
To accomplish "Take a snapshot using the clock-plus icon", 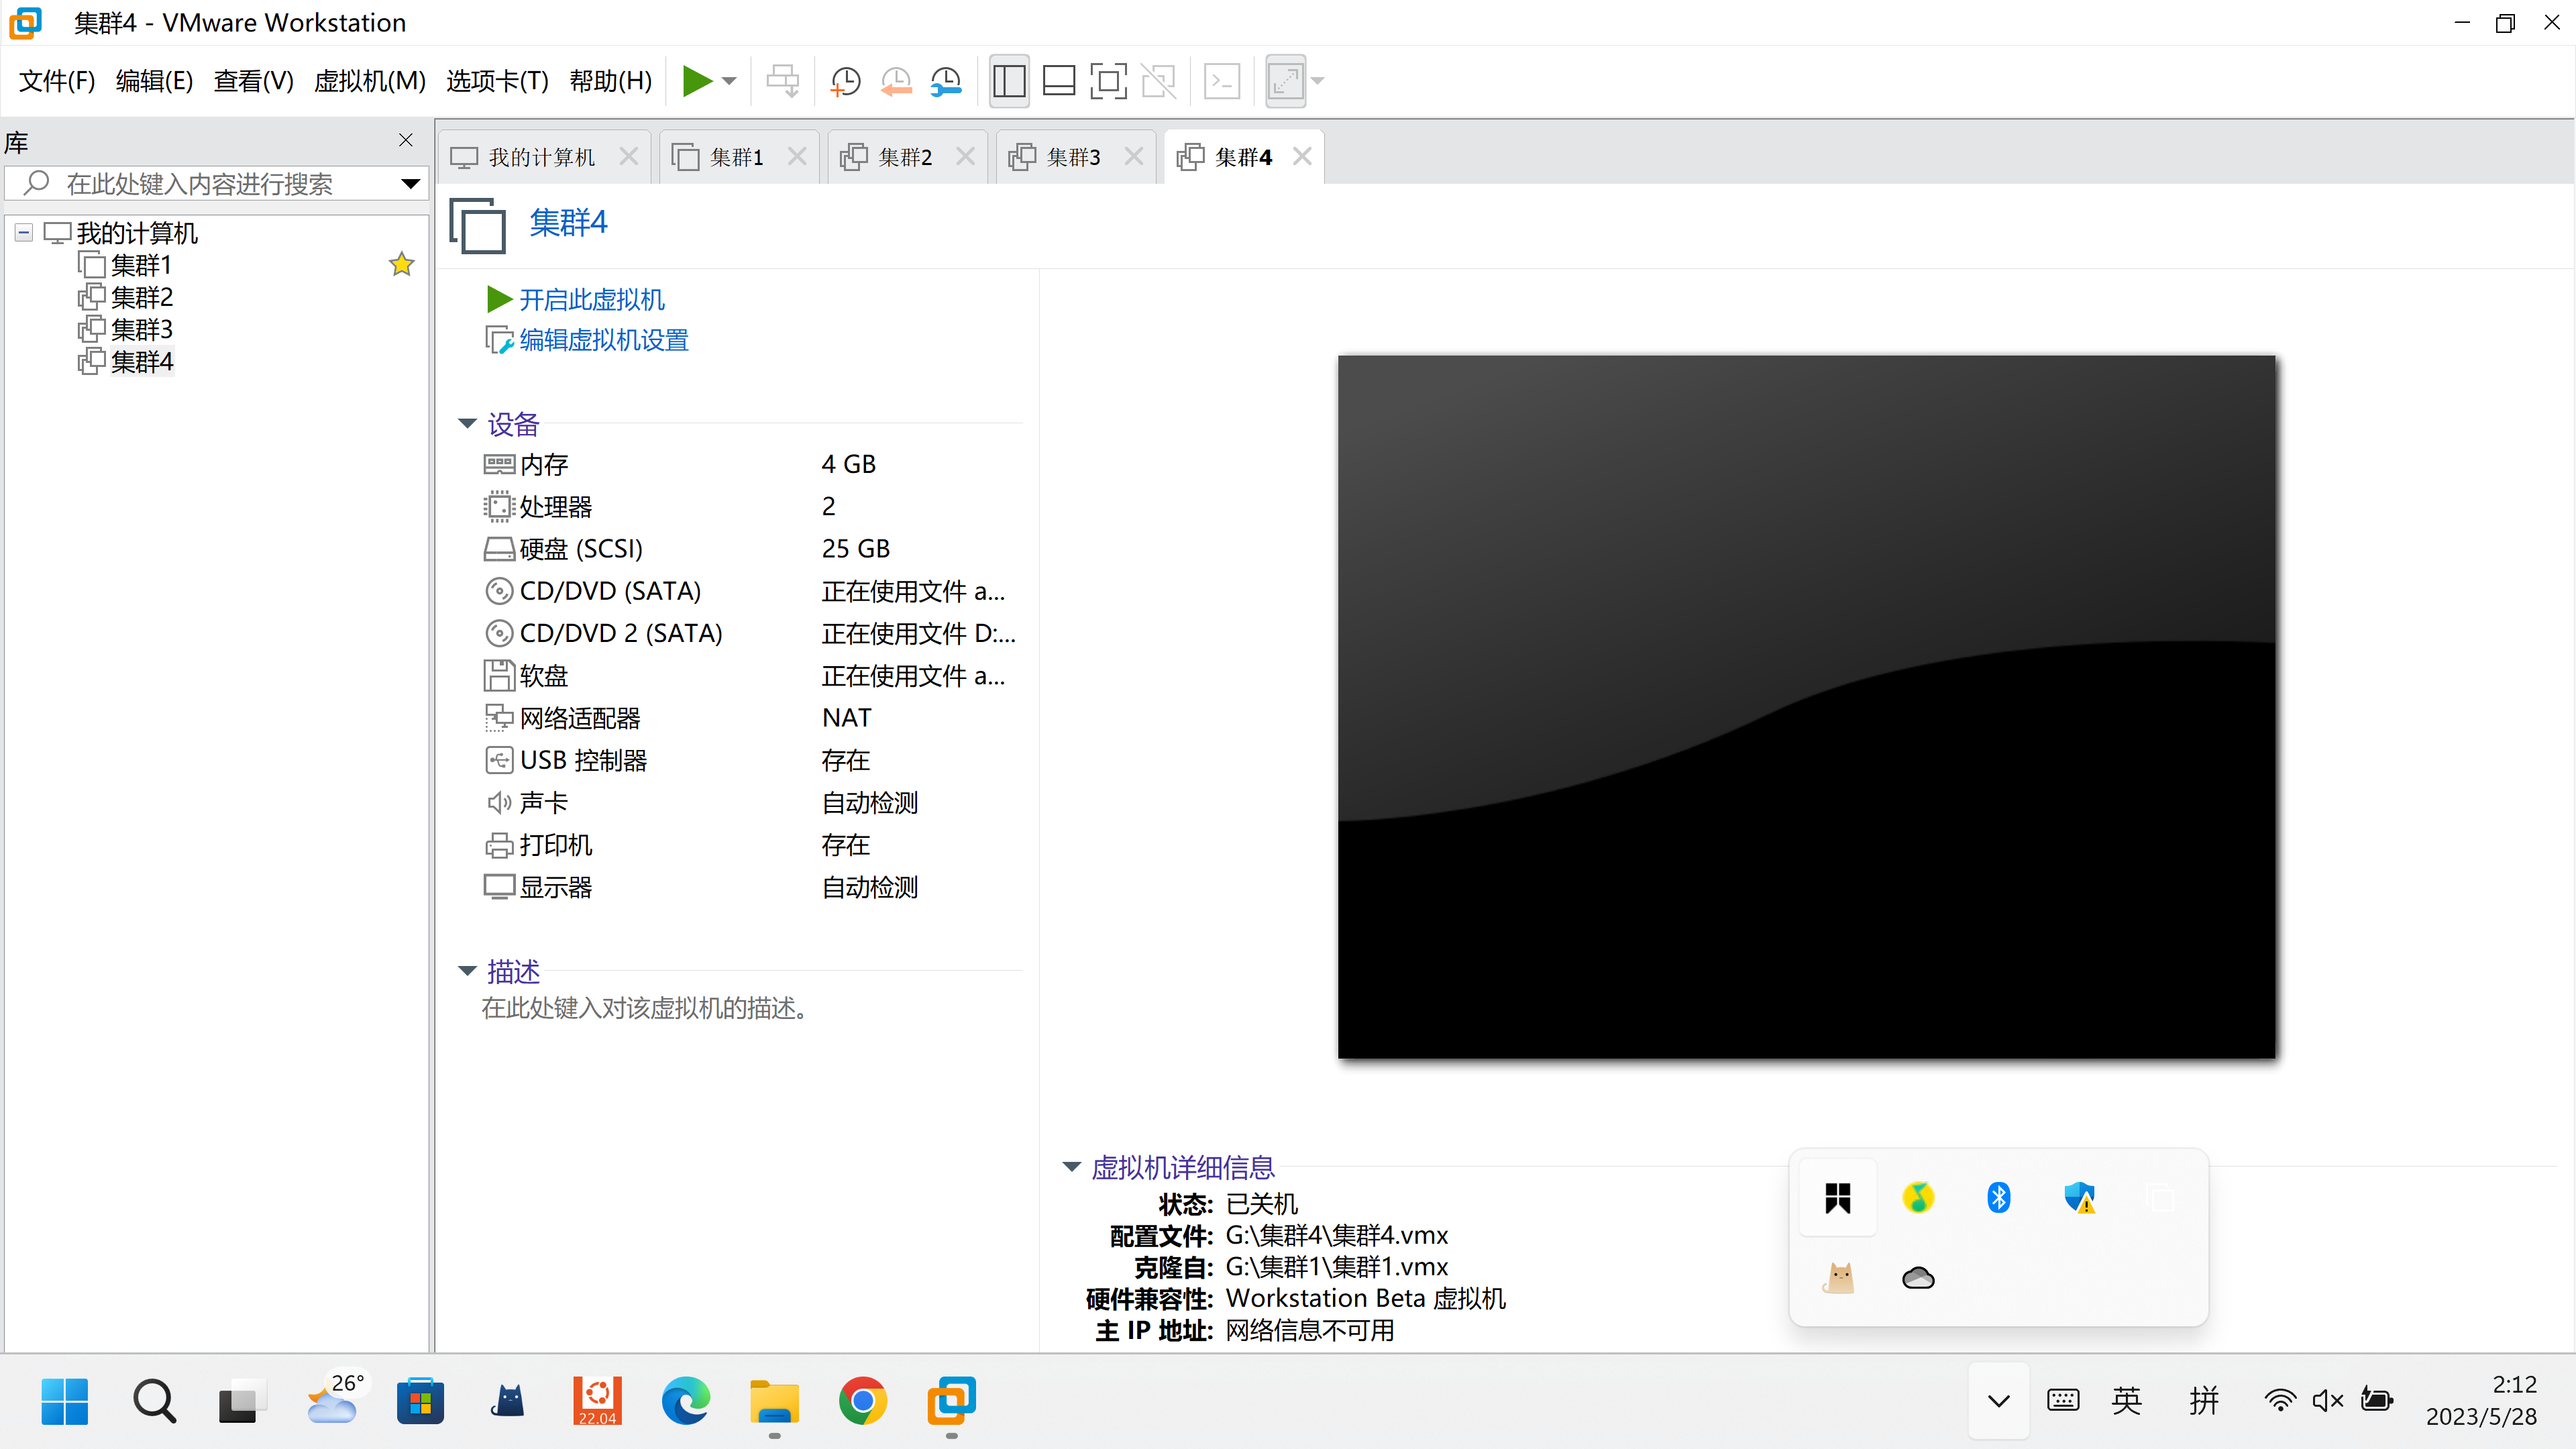I will tap(846, 81).
